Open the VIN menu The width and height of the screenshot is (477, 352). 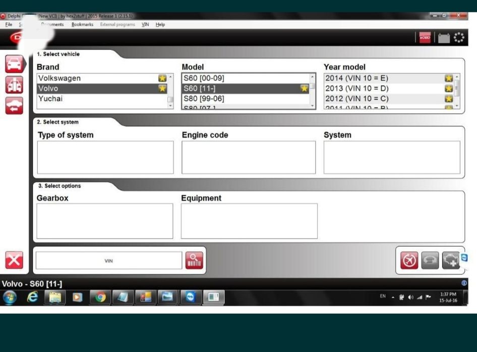point(145,24)
